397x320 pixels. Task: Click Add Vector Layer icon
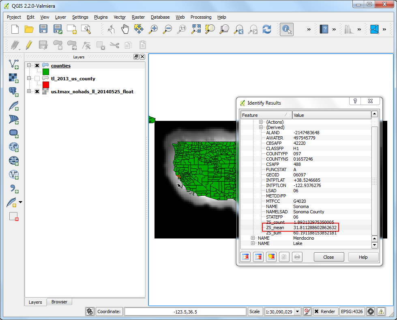pyautogui.click(x=14, y=64)
